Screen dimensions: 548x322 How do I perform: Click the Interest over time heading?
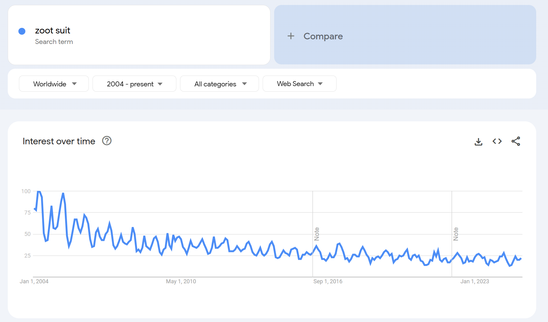click(x=59, y=141)
